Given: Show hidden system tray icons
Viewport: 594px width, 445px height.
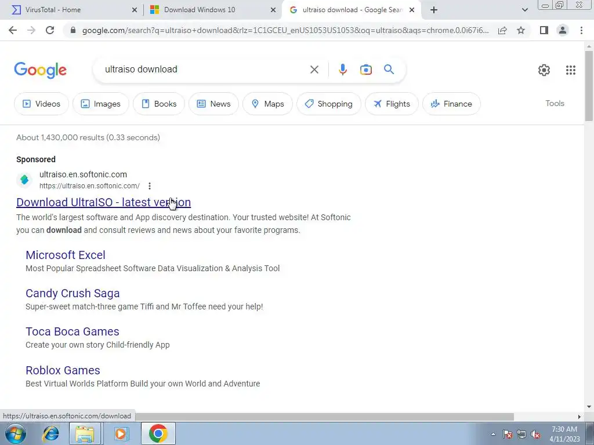Looking at the screenshot, I should (x=493, y=434).
